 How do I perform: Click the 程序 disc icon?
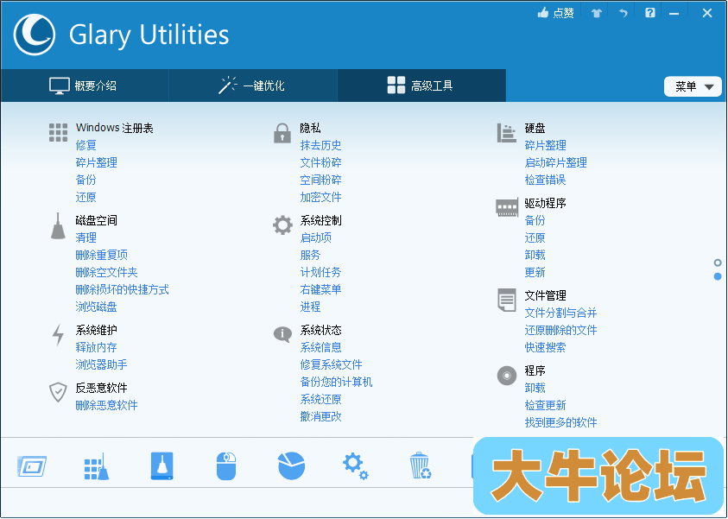tap(507, 375)
